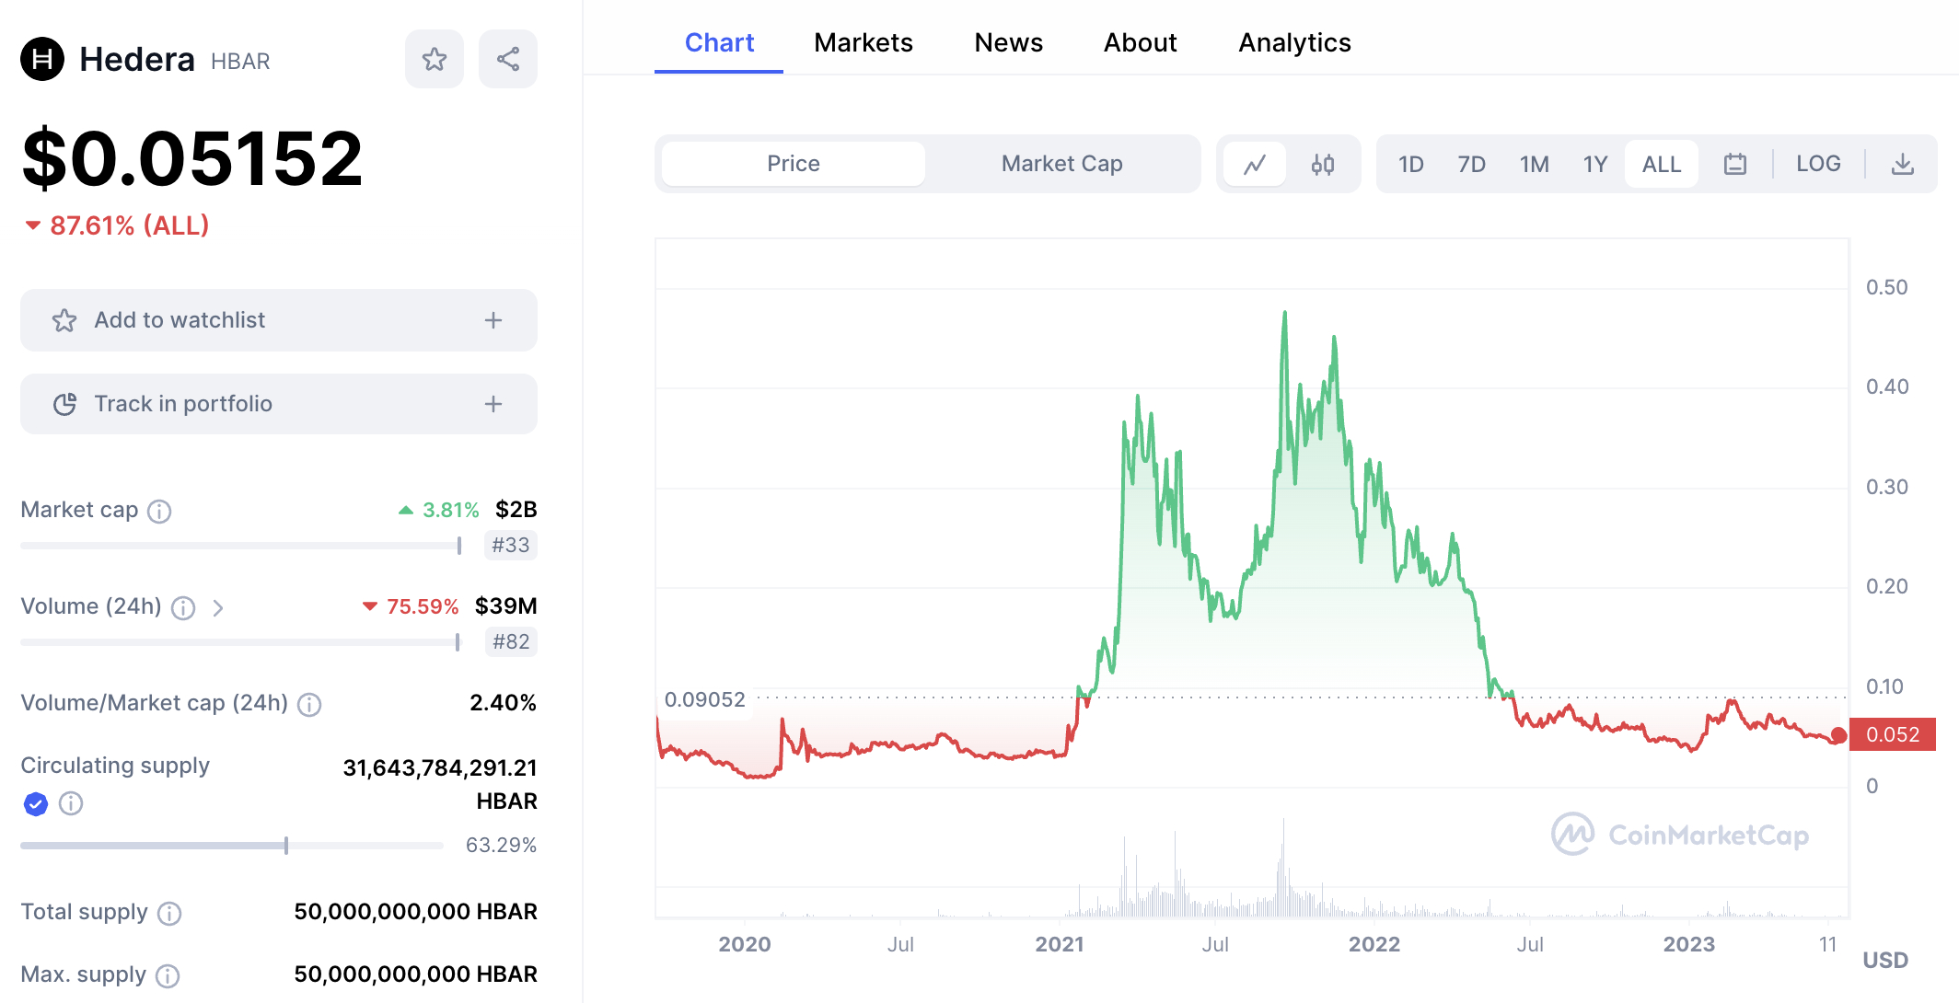Click the 0.09052 baseline price label
Viewport: 1959px width, 1003px height.
coord(705,699)
